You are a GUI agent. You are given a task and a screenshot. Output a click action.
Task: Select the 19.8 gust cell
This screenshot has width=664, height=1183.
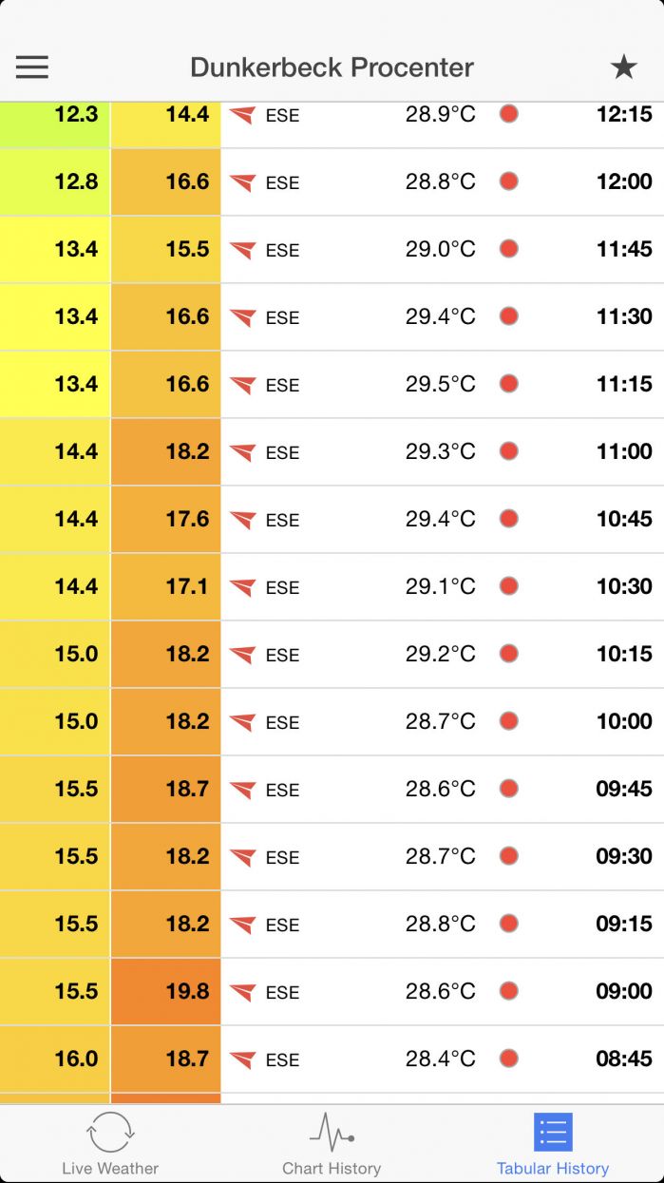(x=165, y=991)
